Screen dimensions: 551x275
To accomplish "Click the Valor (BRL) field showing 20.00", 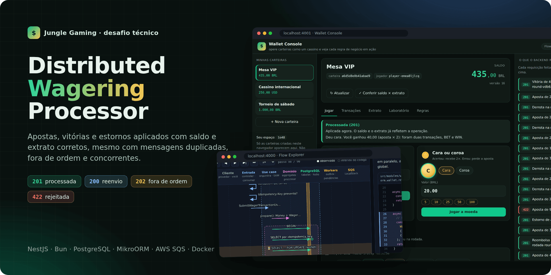I will [x=463, y=191].
